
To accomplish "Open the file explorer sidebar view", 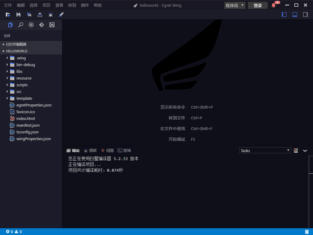I will click(x=10, y=25).
